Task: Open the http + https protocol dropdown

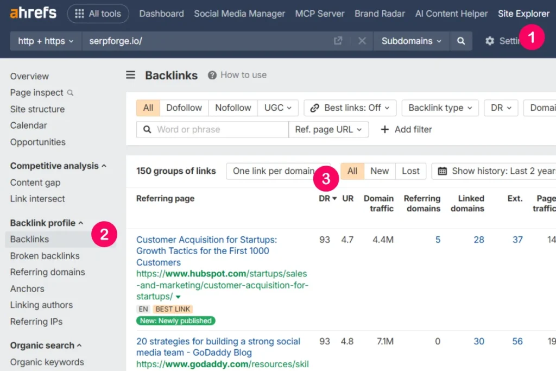Action: click(x=46, y=41)
